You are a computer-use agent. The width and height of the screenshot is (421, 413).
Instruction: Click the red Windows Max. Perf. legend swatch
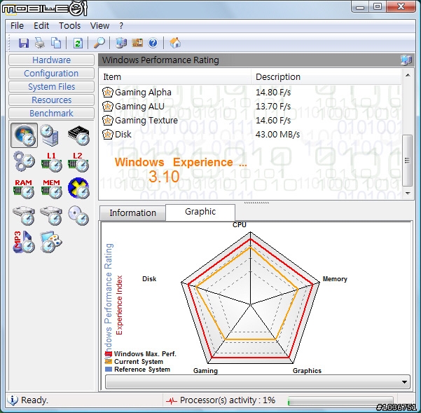(x=109, y=354)
